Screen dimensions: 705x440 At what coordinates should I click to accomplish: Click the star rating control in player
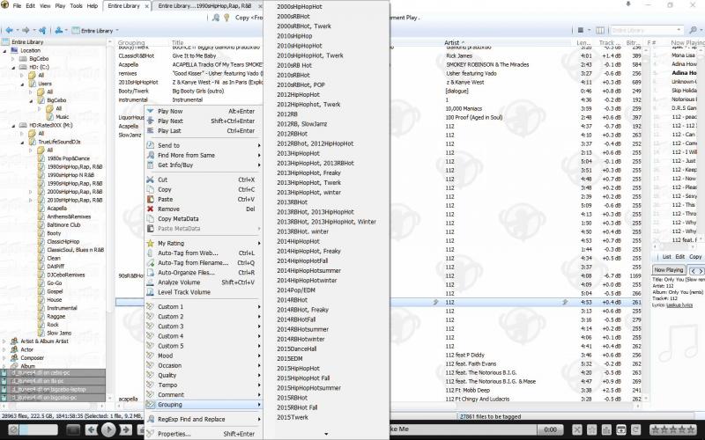(675, 429)
